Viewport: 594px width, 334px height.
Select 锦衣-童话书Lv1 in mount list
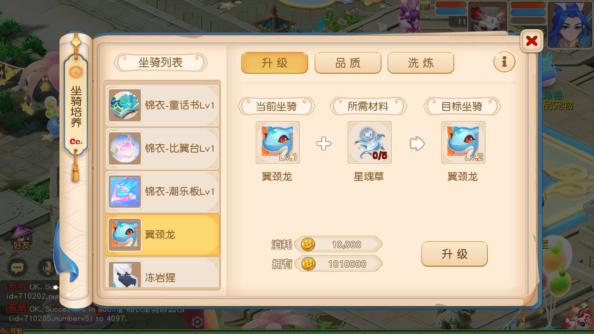[162, 105]
